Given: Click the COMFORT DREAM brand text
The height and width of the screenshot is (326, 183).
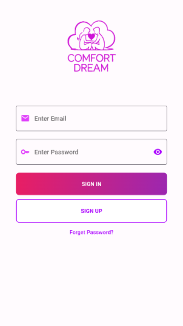Looking at the screenshot, I should point(91,63).
